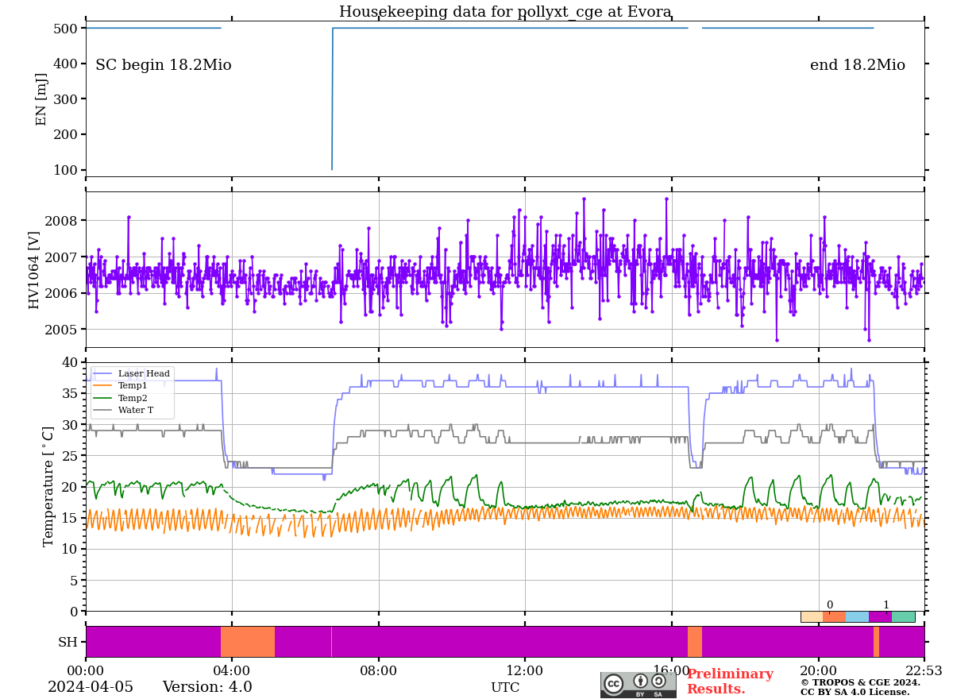
Task: Click the red 'Preliminary Results.' notice
Action: click(730, 682)
